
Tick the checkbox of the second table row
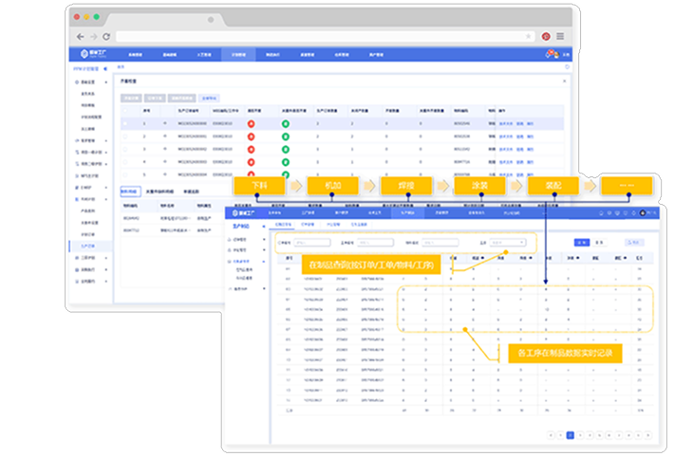click(x=125, y=137)
